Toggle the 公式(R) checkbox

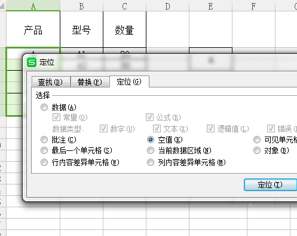click(x=149, y=117)
